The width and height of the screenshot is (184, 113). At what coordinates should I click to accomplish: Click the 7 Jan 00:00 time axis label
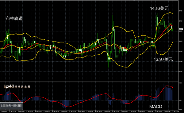pyautogui.click(x=125, y=111)
